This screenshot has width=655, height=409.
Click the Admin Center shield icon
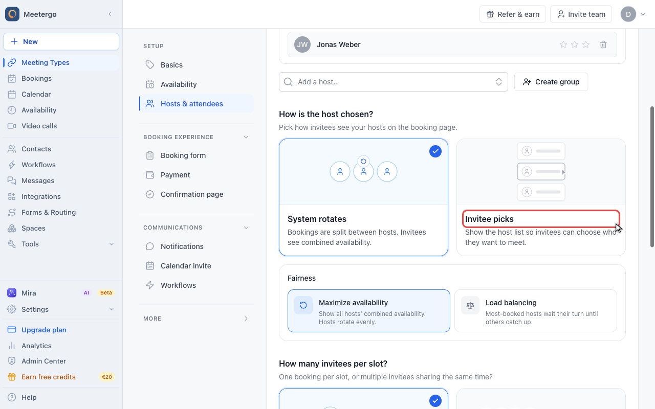(12, 361)
